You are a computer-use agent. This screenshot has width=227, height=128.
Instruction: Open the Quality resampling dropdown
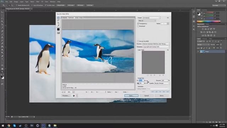point(162,83)
